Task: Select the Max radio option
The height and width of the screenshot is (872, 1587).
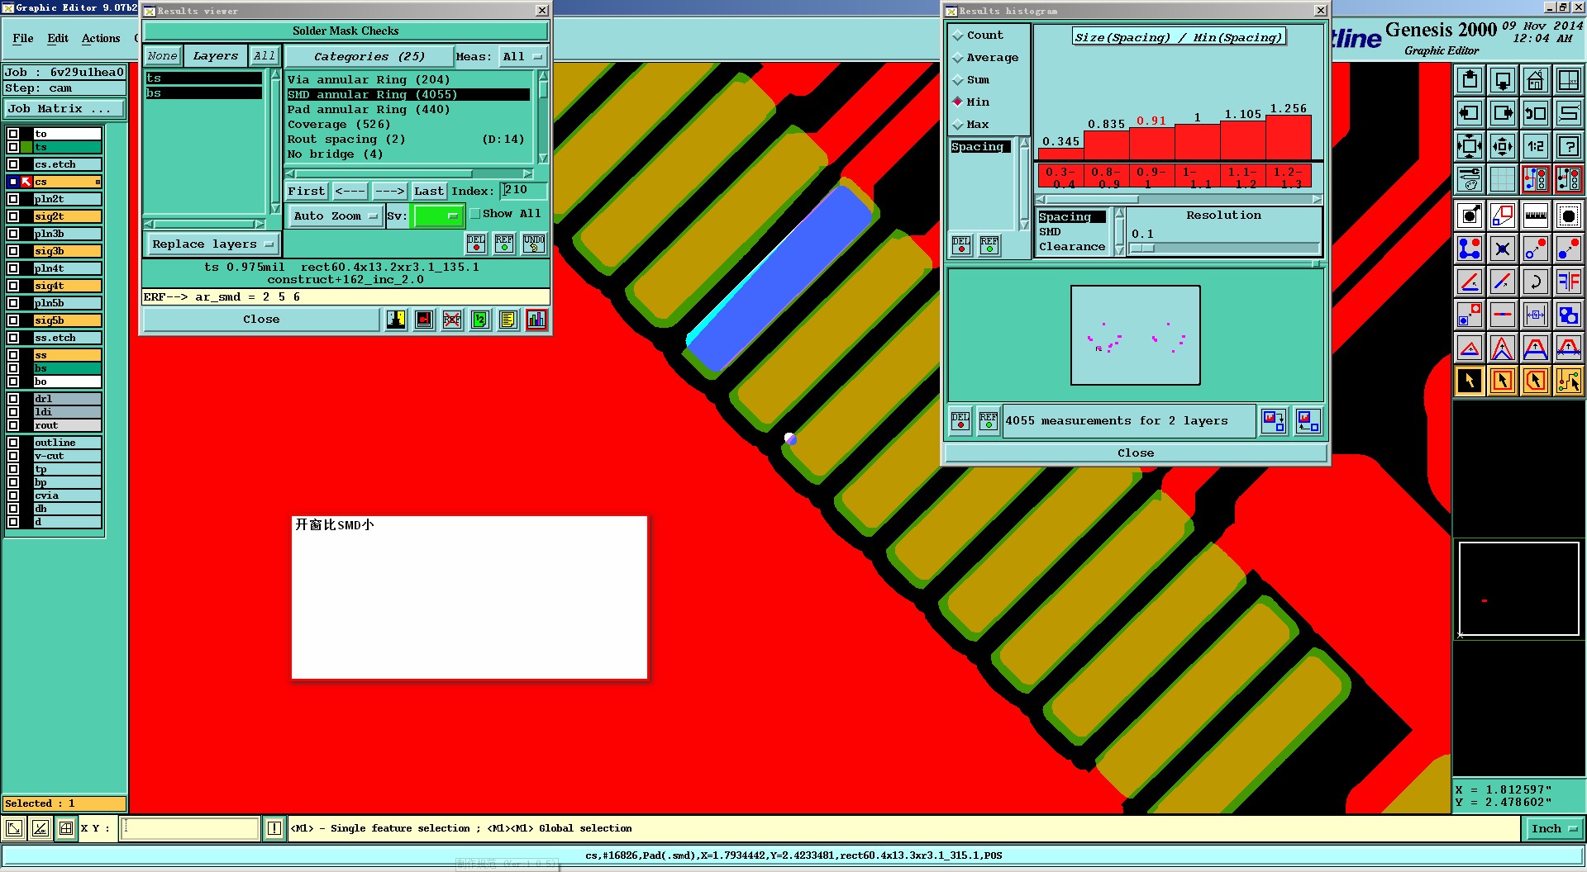Action: pyautogui.click(x=959, y=125)
